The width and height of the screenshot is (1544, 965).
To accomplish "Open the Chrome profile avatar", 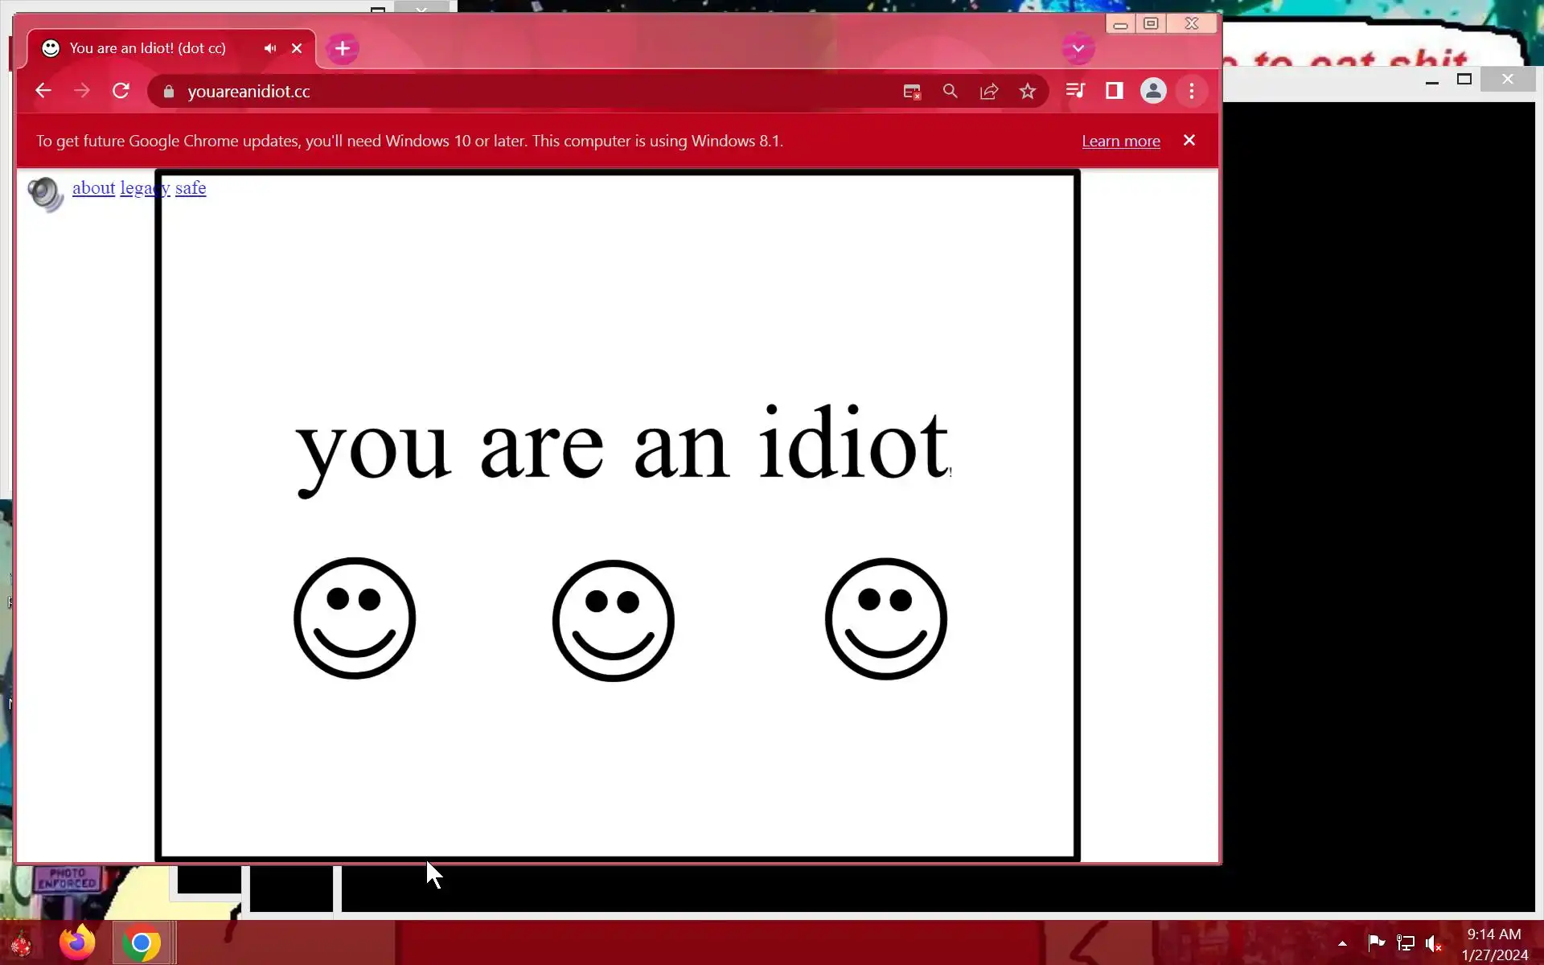I will [x=1152, y=91].
